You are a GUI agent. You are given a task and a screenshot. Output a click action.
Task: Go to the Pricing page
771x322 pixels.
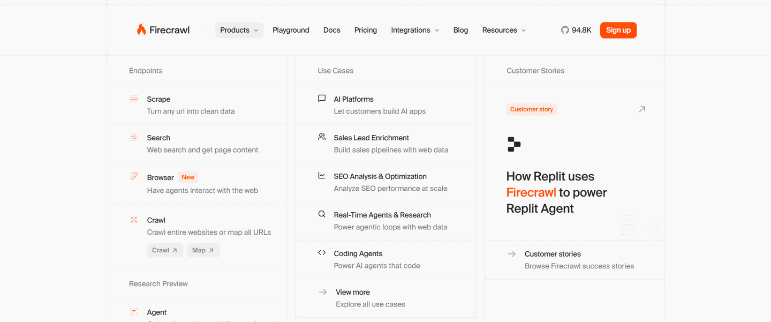coord(366,30)
